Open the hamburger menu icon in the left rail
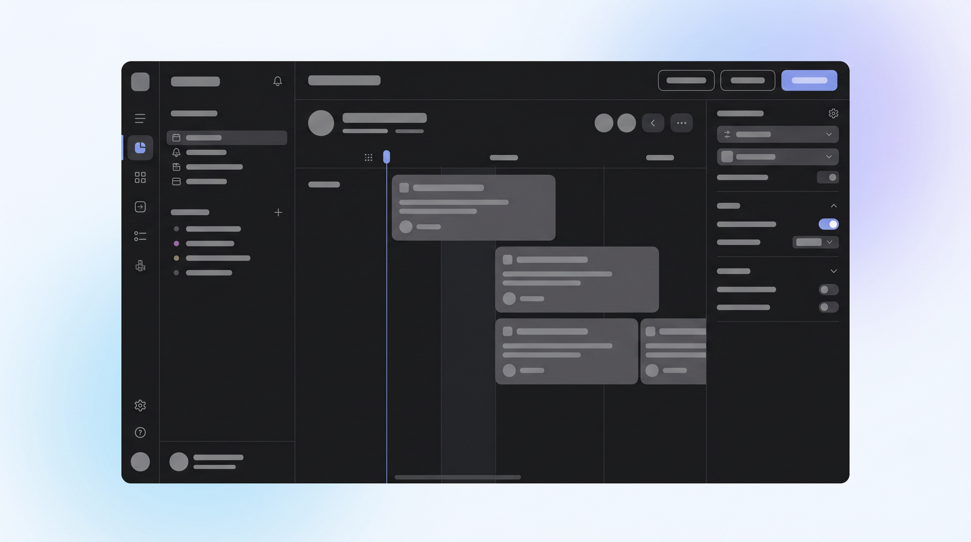This screenshot has height=542, width=971. click(x=140, y=118)
